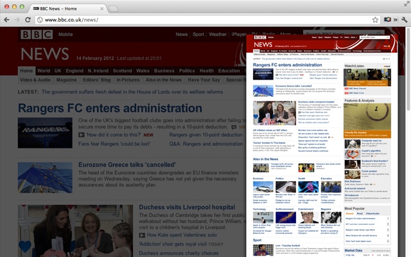Click the BBC logo on the page

pyautogui.click(x=37, y=34)
